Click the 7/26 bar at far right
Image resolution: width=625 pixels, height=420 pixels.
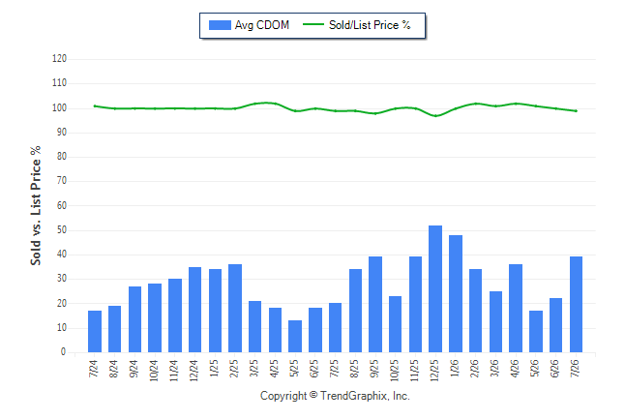coord(576,304)
